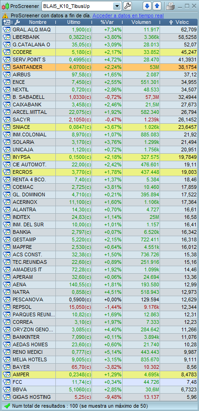Select the ACS CONST. row name
This screenshot has width=199, height=411.
point(27,255)
